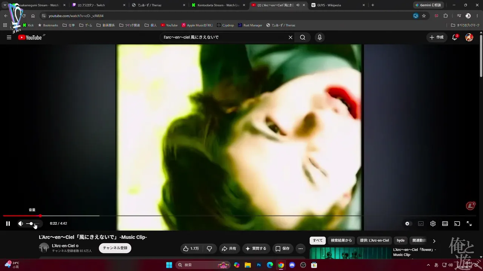
Task: Enter fullscreen video mode
Action: 469,224
